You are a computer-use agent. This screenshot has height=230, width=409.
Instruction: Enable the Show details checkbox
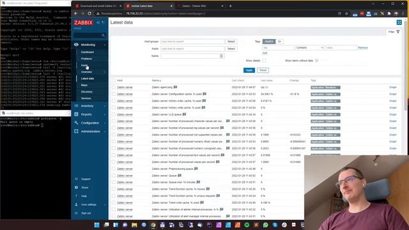coord(264,61)
